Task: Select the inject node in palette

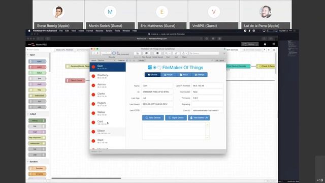Action: 37,62
